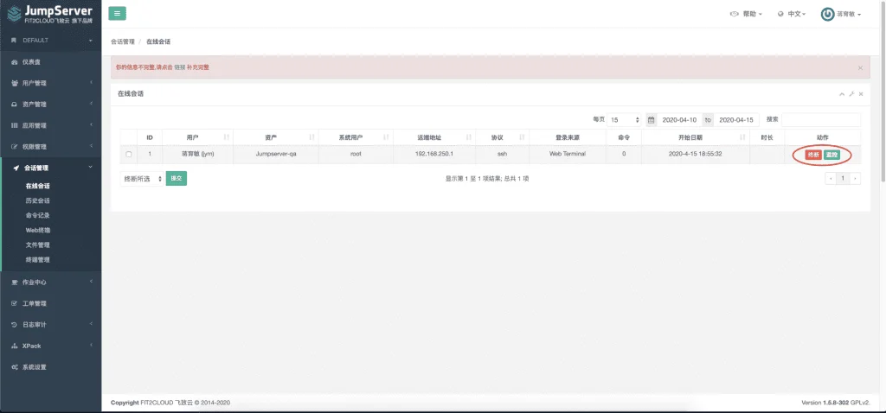The width and height of the screenshot is (886, 413).
Task: Open the 终断所选 bulk action dropdown
Action: [x=142, y=178]
